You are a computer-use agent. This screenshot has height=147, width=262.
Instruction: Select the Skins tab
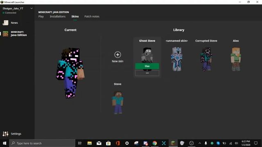point(75,16)
